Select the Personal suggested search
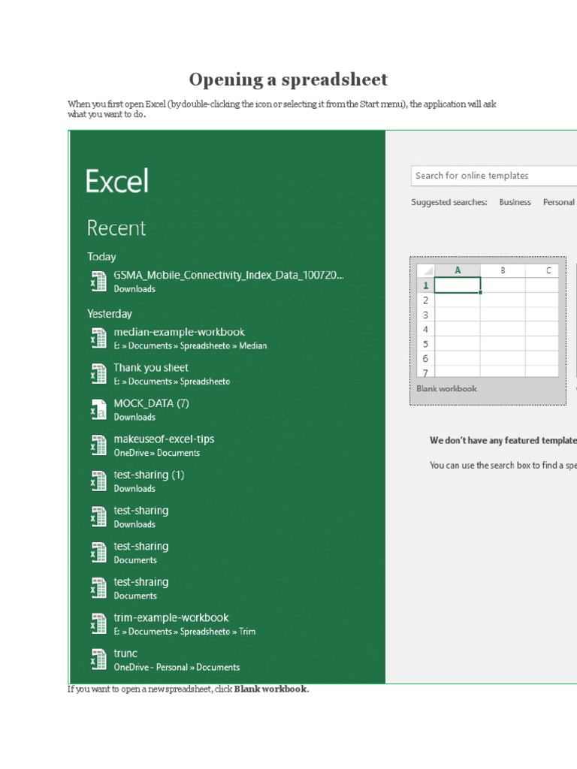Viewport: 577px width, 769px height. tap(558, 202)
